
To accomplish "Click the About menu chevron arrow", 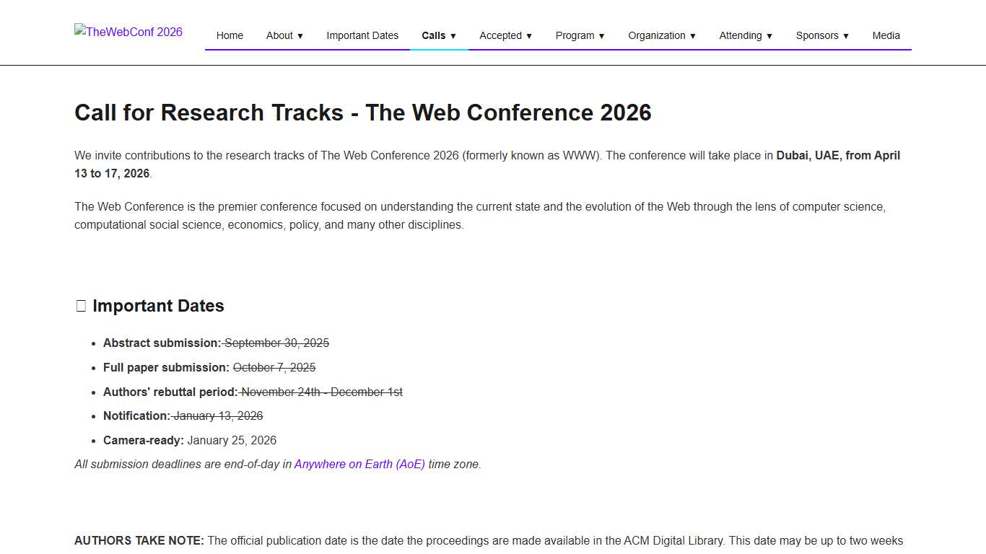I will [x=300, y=35].
